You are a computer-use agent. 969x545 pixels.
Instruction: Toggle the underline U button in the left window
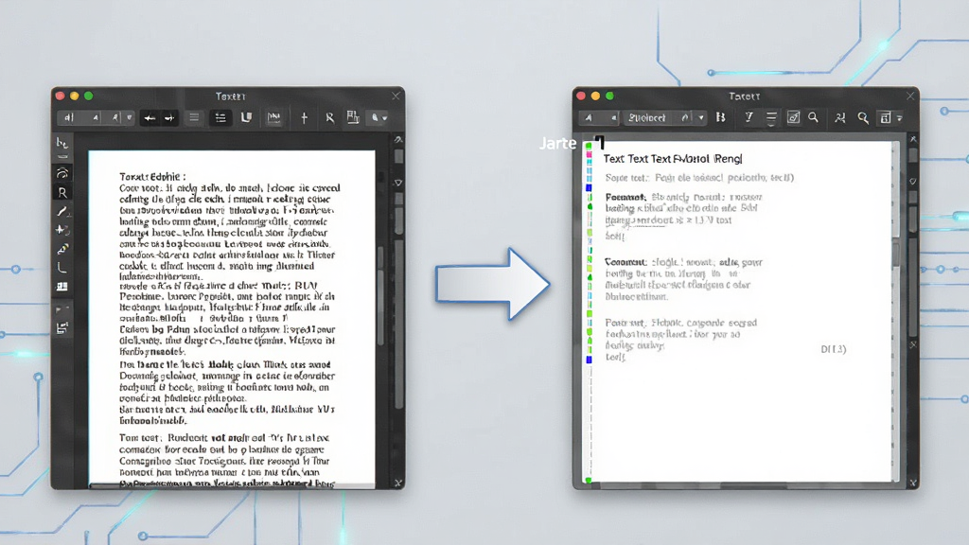pos(247,117)
